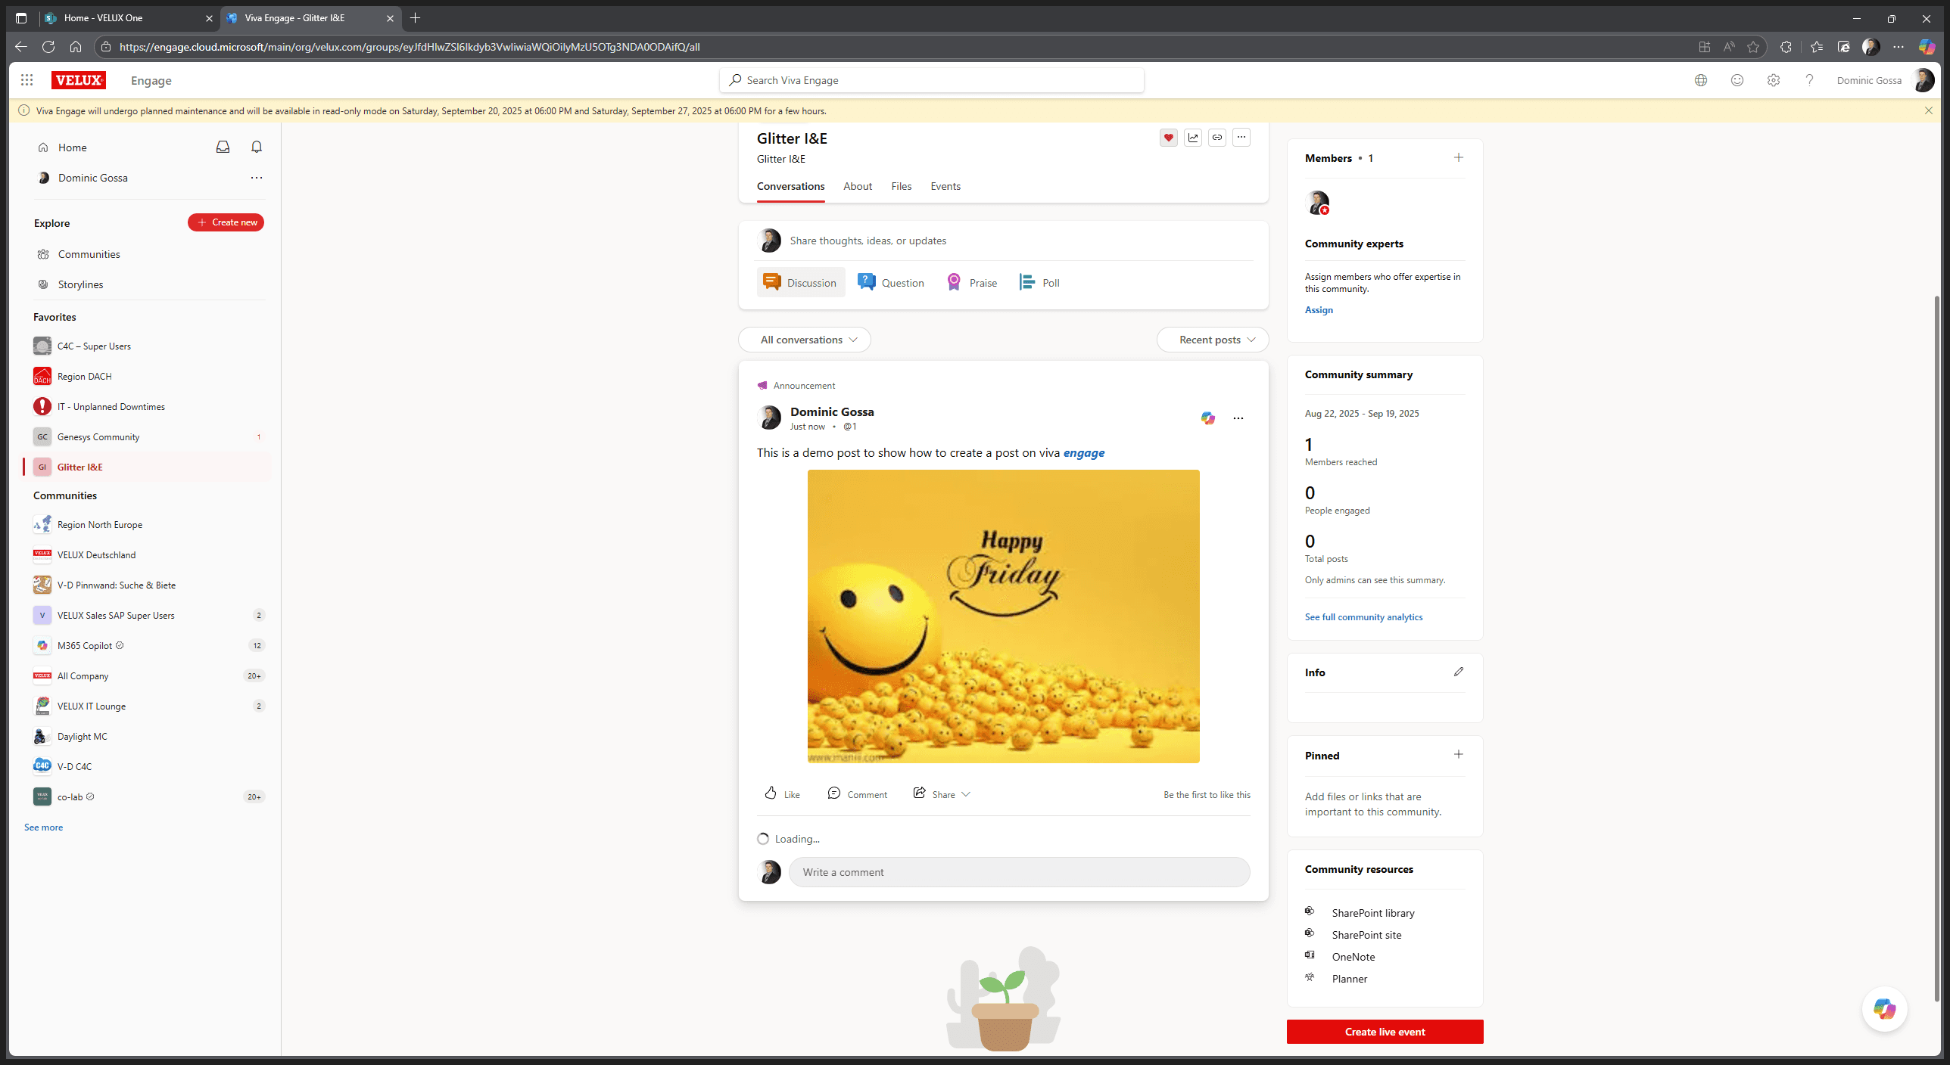Select the Praise post type

click(x=972, y=282)
